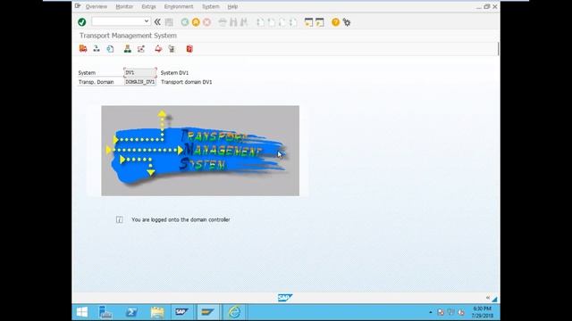The height and width of the screenshot is (321, 572).
Task: Click the red Cancel icon
Action: [x=206, y=22]
